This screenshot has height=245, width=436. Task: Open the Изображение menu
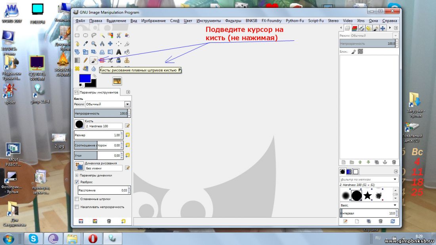(153, 21)
